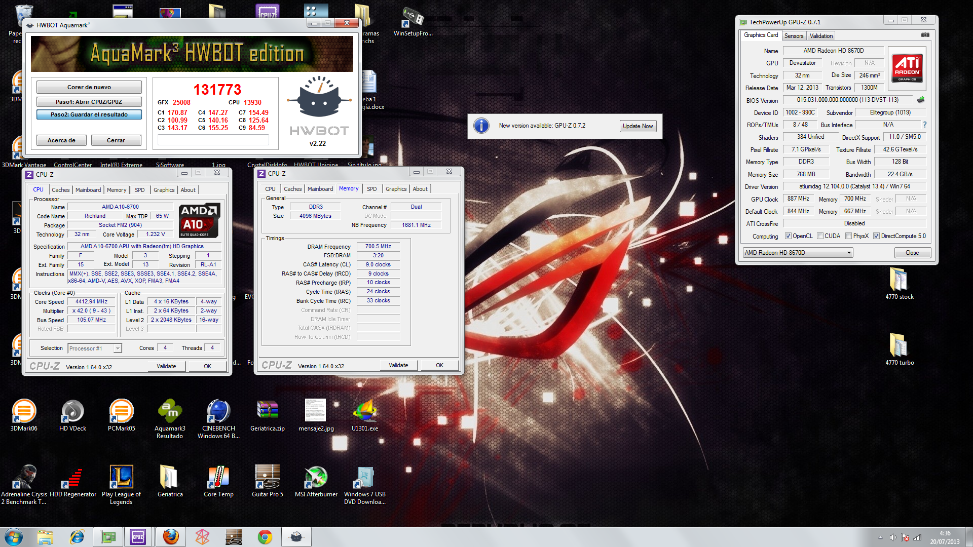The image size is (973, 547).
Task: Click the Corer de nuevo button
Action: pyautogui.click(x=89, y=87)
